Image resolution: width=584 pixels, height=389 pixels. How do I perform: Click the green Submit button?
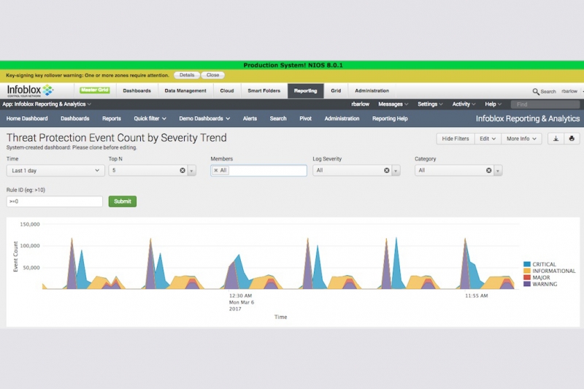123,201
